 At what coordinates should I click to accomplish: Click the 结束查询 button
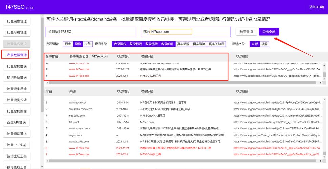(246, 32)
